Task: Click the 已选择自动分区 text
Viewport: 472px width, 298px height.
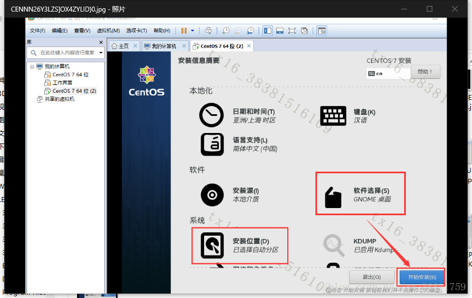Action: click(x=255, y=249)
